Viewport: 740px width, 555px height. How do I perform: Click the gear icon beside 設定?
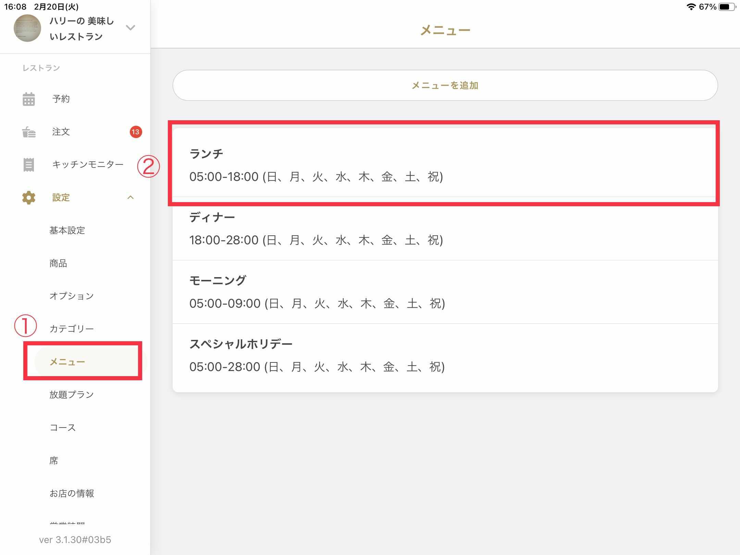pos(29,198)
